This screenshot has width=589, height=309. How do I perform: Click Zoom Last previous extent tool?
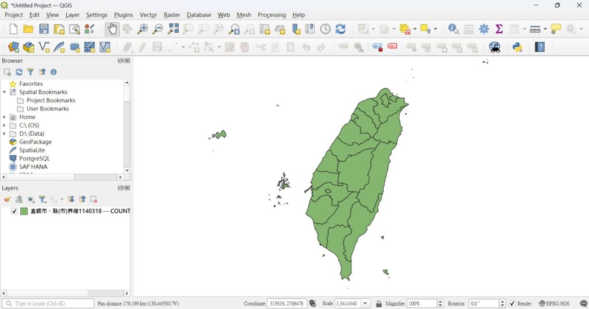coord(235,29)
